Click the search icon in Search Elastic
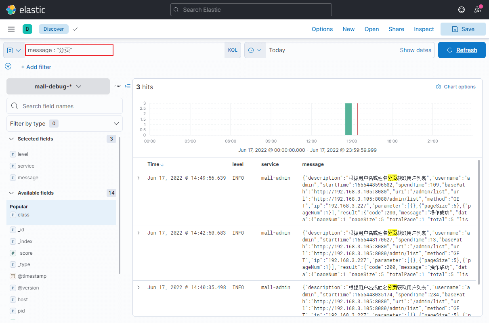Screen dimensions: 489x323 [x=176, y=10]
